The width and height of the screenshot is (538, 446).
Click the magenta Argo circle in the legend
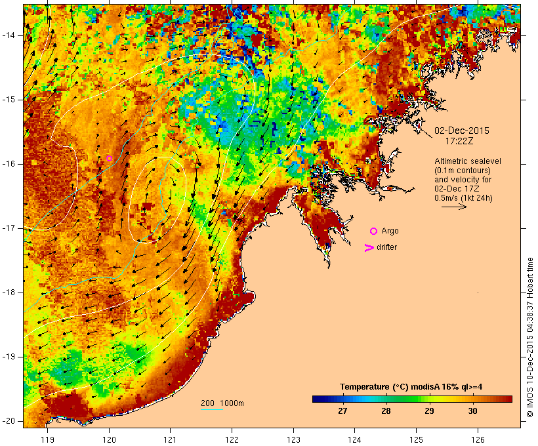(374, 232)
